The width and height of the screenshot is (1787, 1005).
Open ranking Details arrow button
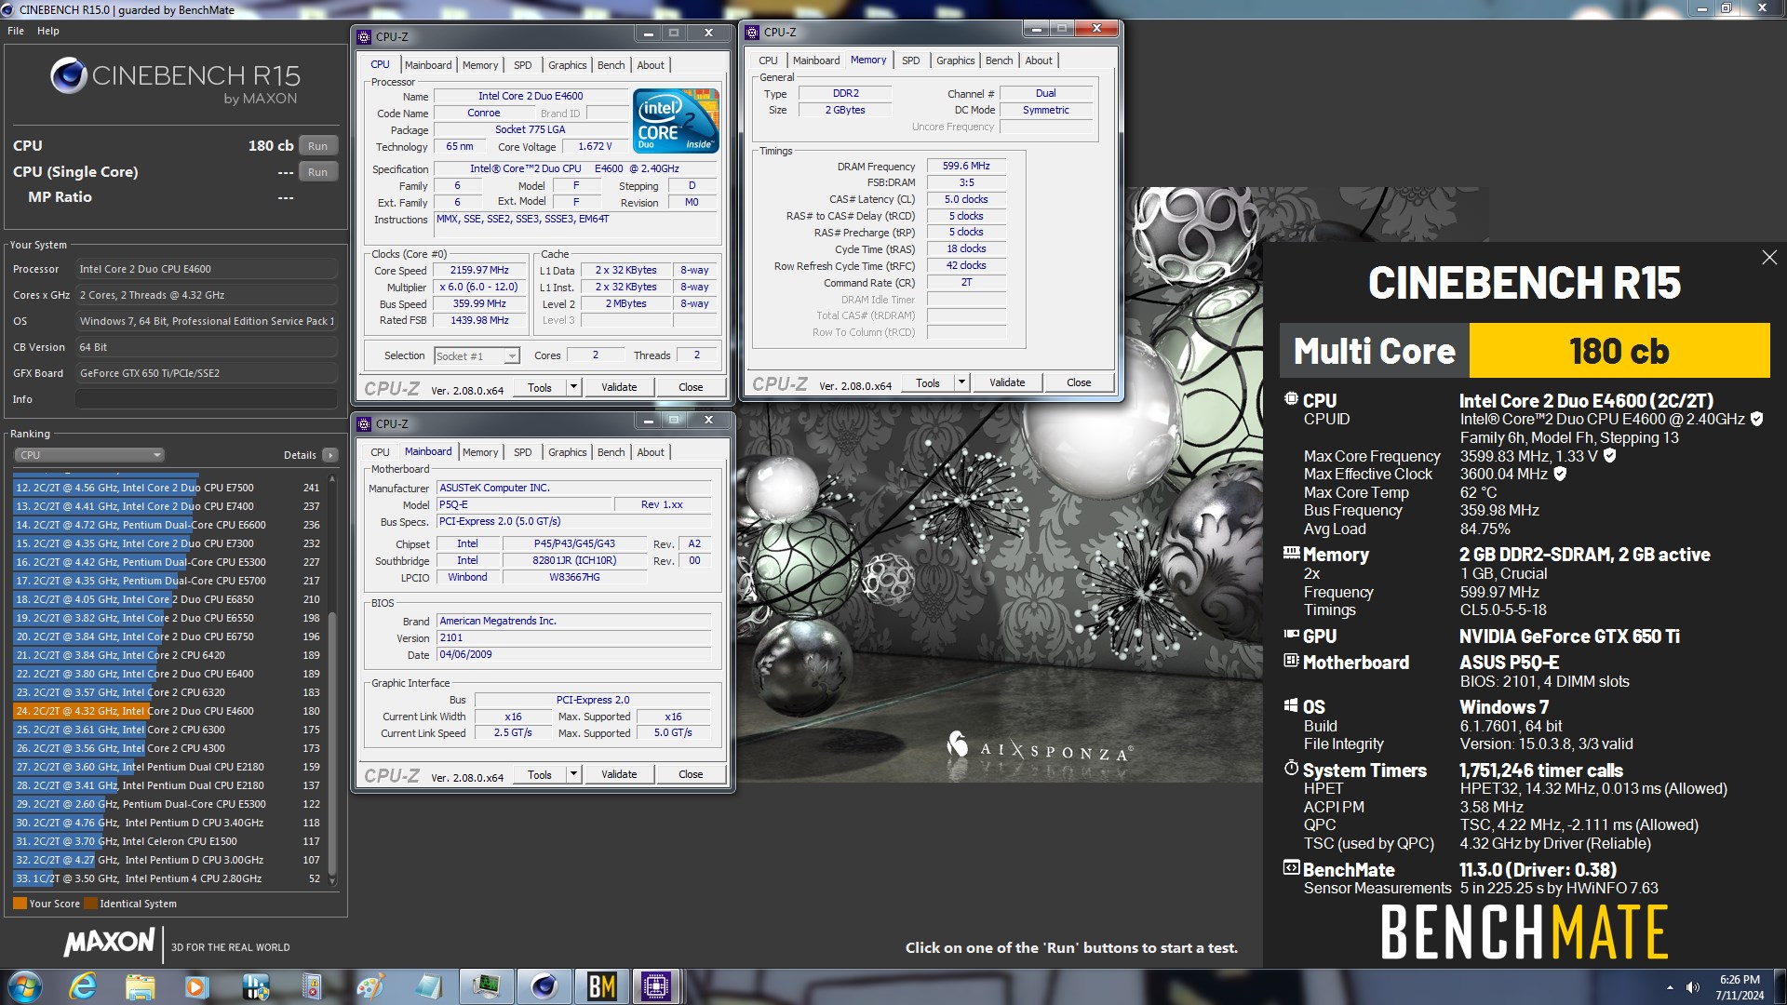coord(329,455)
